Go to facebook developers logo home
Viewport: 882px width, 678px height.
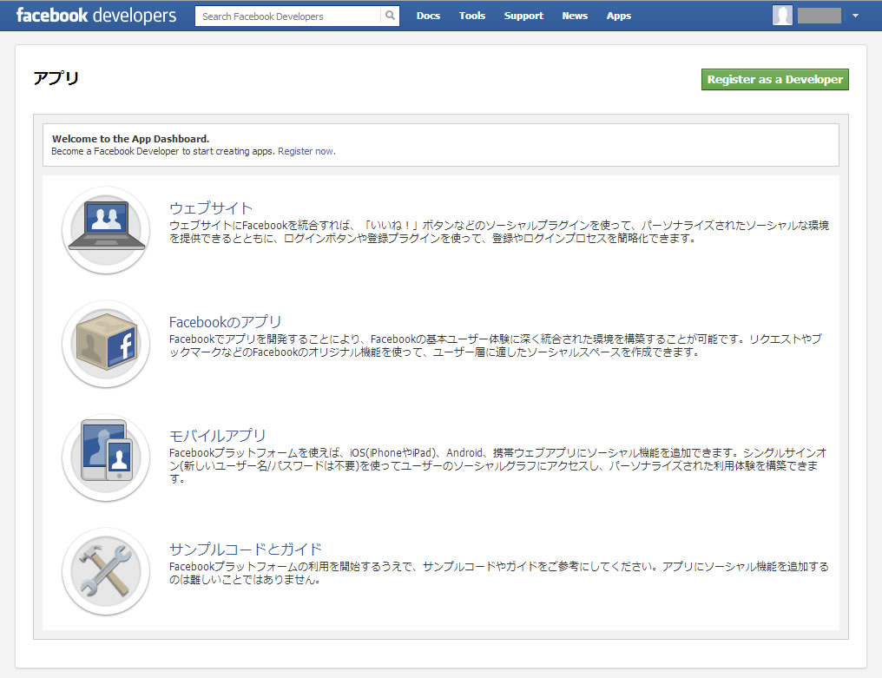[x=96, y=15]
